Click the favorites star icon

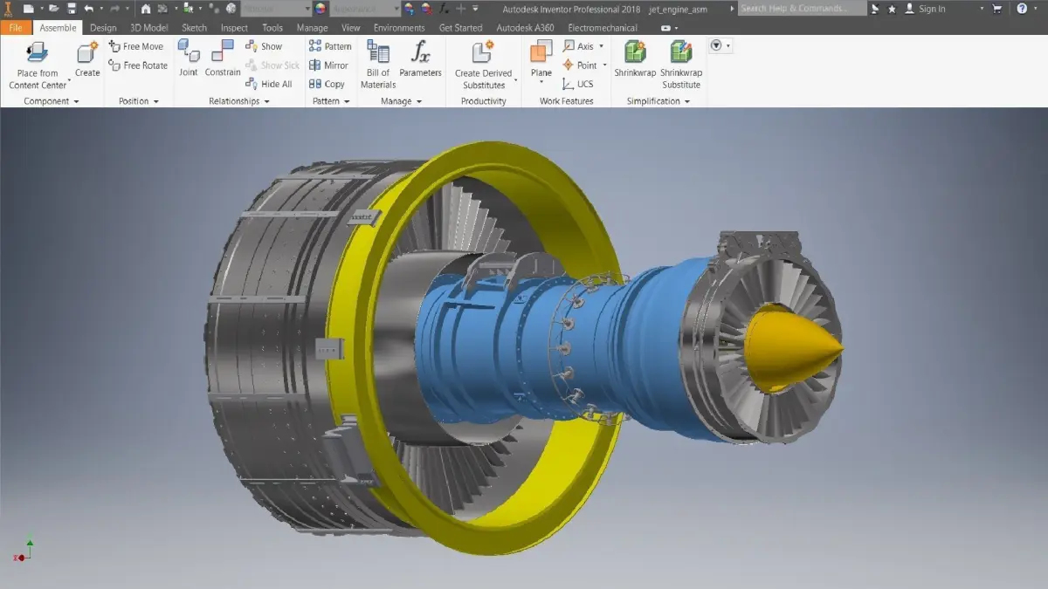click(x=892, y=8)
